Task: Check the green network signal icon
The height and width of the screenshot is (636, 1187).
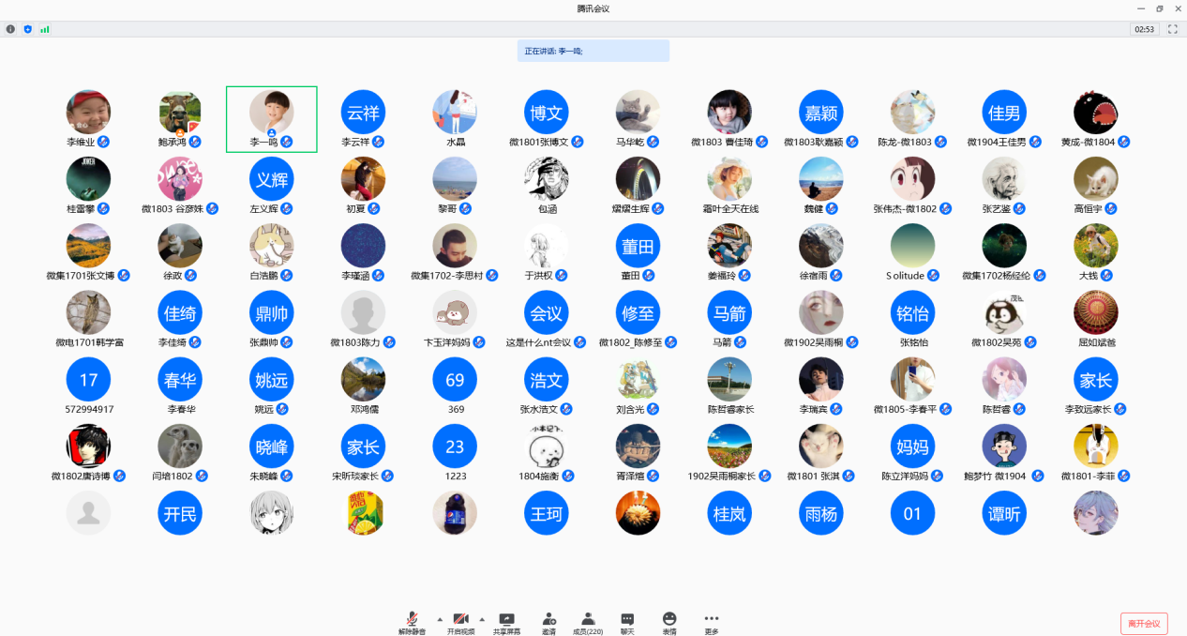Action: coord(44,29)
